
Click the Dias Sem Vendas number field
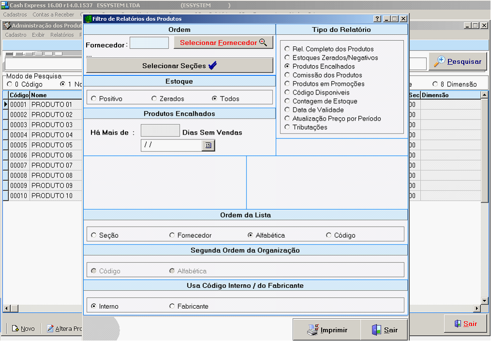[x=160, y=131]
